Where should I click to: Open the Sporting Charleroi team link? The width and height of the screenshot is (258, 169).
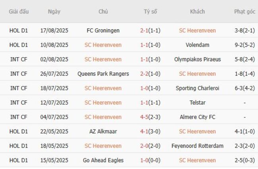[197, 88]
